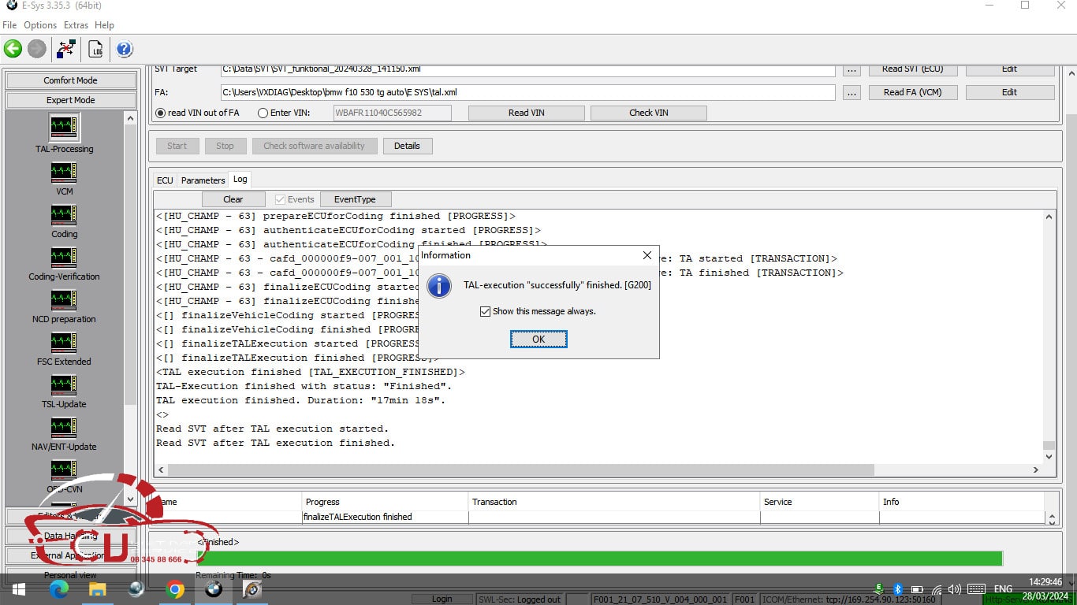The width and height of the screenshot is (1077, 605).
Task: Select the NAV/ENT-Update module icon
Action: 64,426
